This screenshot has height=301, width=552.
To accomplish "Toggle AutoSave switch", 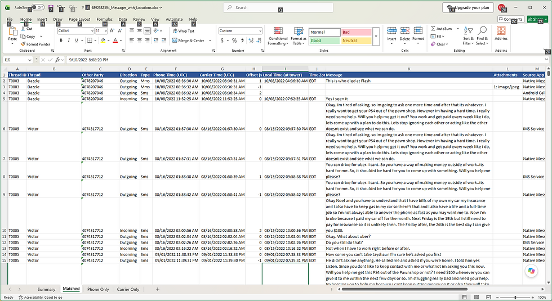I will click(38, 7).
